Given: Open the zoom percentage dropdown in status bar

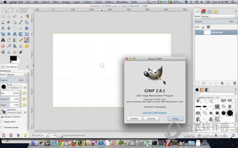Looking at the screenshot, I should click(58, 135).
